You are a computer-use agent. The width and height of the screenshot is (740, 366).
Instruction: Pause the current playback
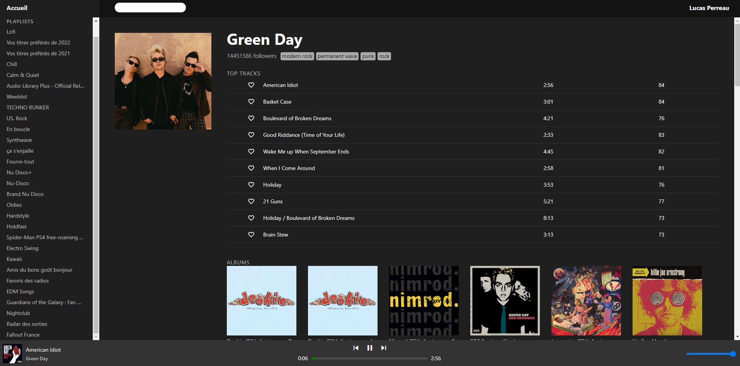pyautogui.click(x=370, y=348)
